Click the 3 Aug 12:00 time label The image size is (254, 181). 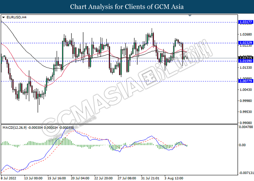click(x=174, y=178)
